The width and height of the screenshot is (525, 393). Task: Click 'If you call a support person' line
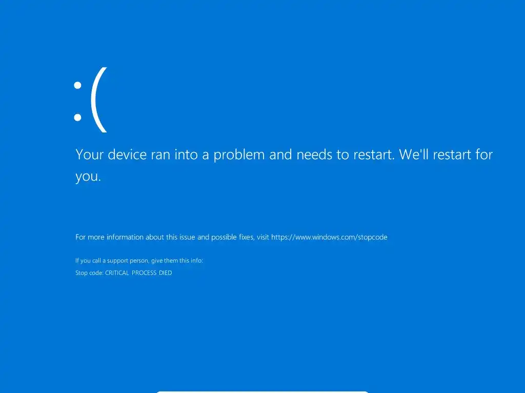coord(112,260)
